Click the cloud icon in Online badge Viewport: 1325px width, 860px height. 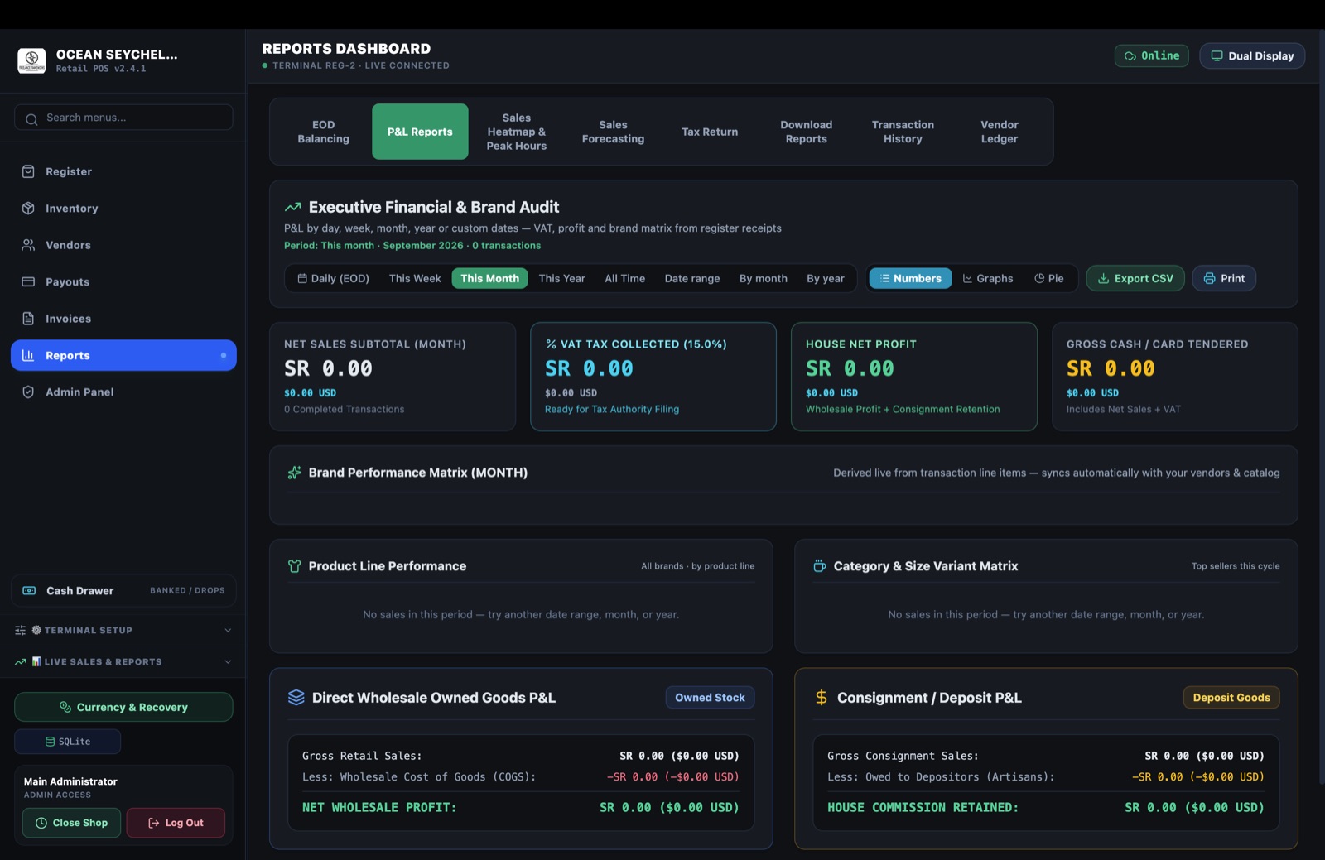[x=1130, y=56]
